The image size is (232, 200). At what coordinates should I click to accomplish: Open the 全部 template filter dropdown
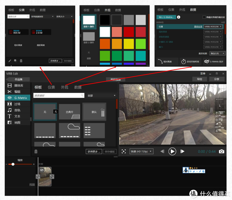click(x=101, y=95)
